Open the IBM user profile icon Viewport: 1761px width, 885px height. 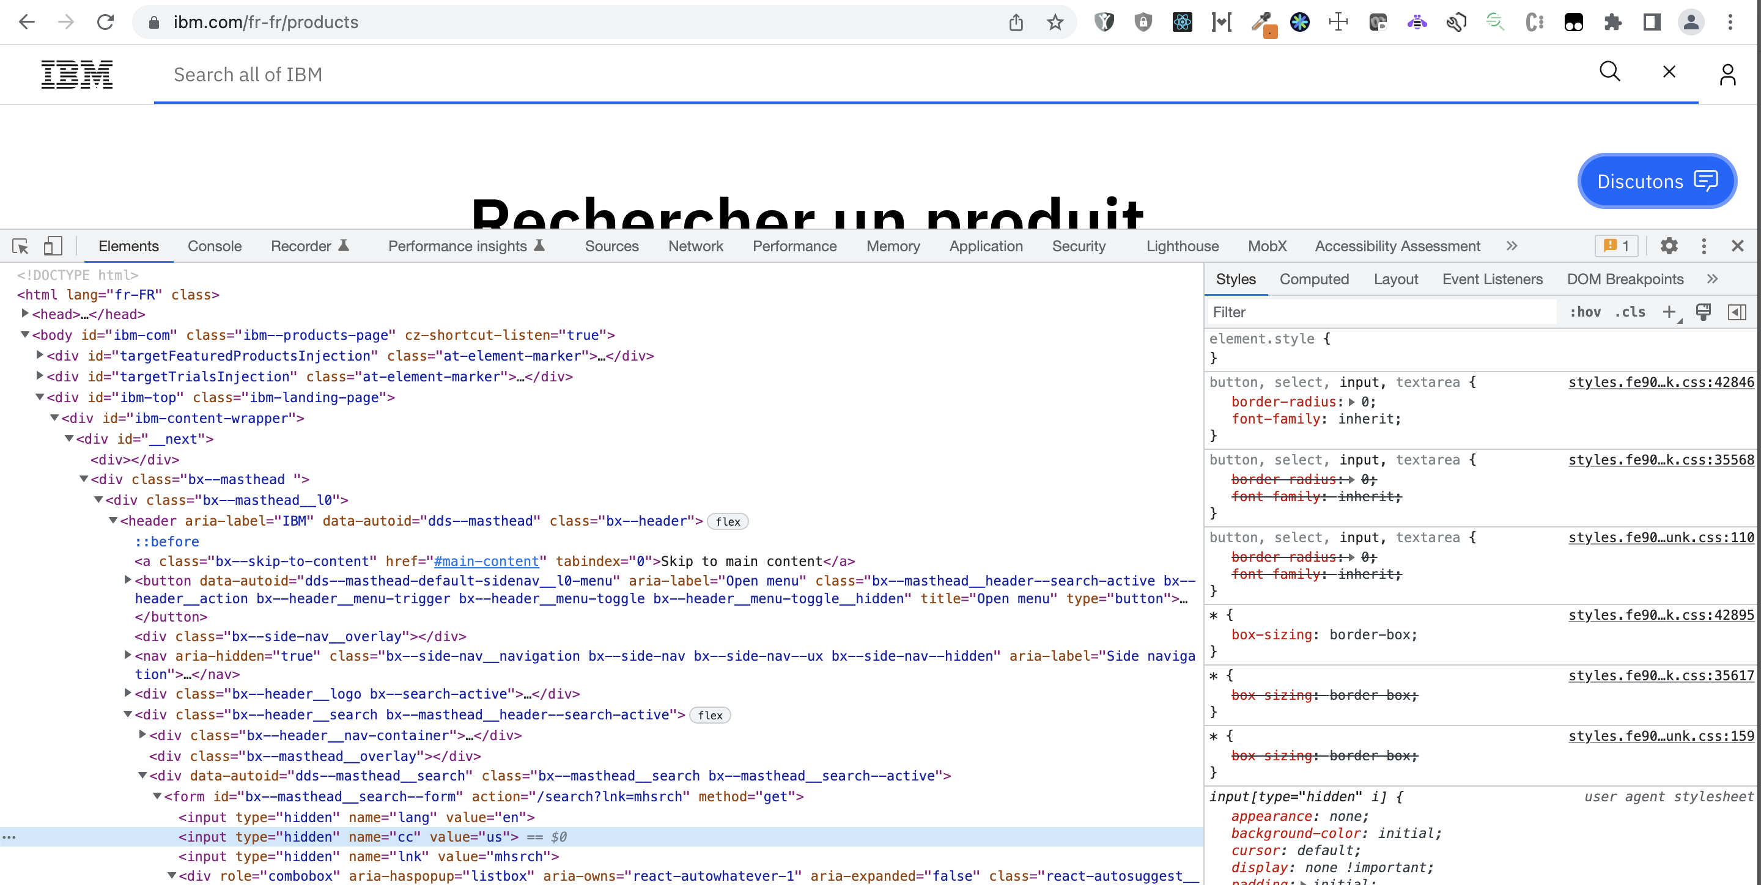click(x=1727, y=74)
